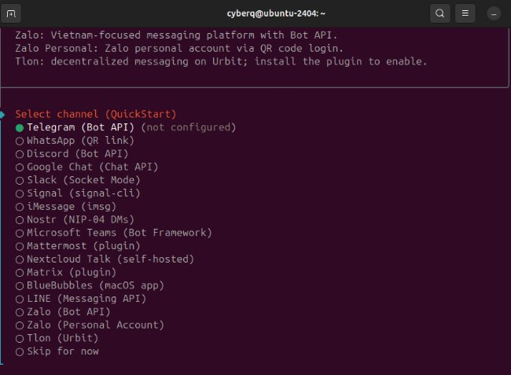This screenshot has height=375, width=511.
Task: Select the Google Chat radio option
Action: tap(20, 167)
